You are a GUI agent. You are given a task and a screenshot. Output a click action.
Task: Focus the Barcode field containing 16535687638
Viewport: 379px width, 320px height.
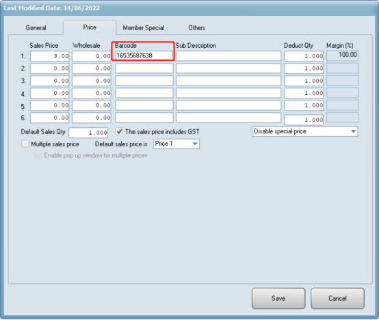(x=144, y=56)
